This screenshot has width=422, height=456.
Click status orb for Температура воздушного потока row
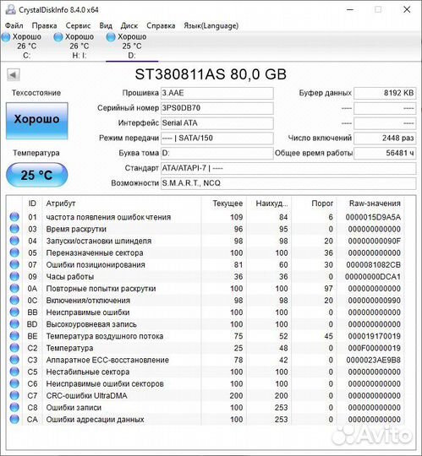14,336
